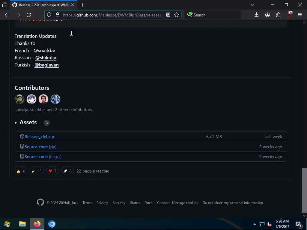
Task: Download Release_x64.zip asset
Action: (39, 137)
